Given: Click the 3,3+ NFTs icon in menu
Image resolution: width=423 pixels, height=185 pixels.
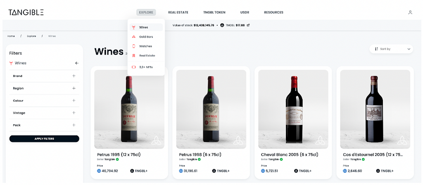Looking at the screenshot, I should (133, 67).
